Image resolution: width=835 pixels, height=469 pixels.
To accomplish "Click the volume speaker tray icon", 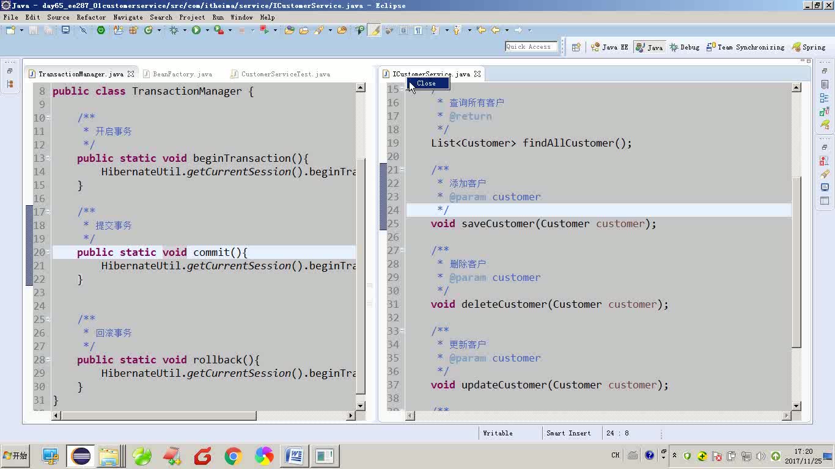I will point(760,456).
